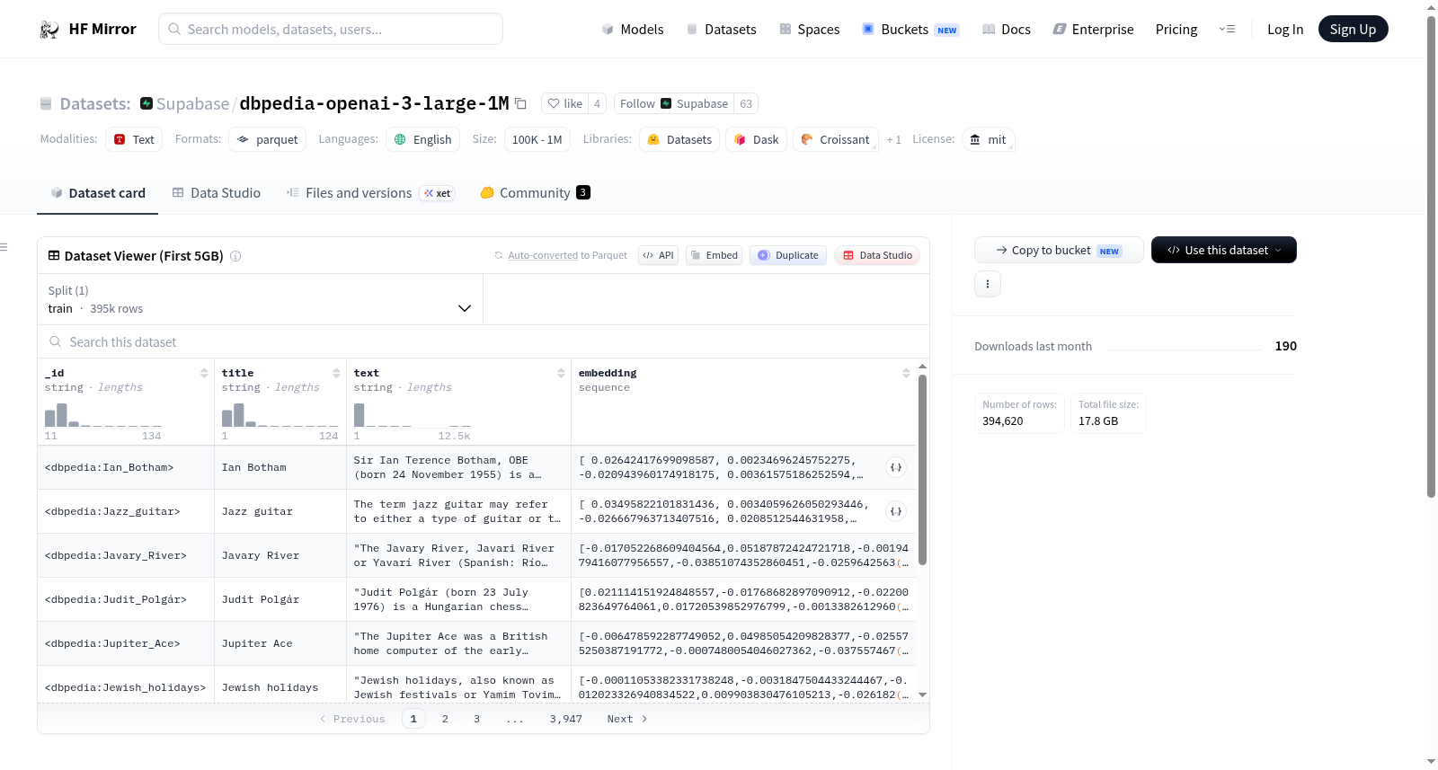
Task: Open the Use this dataset dropdown
Action: click(1223, 250)
